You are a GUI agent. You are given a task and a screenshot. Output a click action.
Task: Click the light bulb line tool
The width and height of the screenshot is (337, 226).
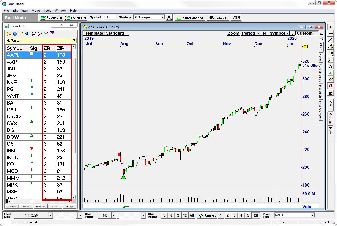click(331, 47)
